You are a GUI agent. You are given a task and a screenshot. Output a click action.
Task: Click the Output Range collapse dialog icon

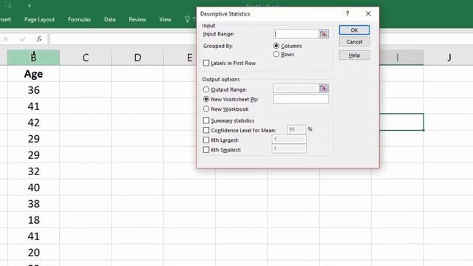pyautogui.click(x=324, y=89)
